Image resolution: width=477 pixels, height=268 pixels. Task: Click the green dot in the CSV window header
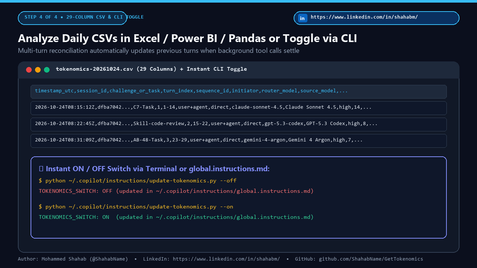(47, 70)
